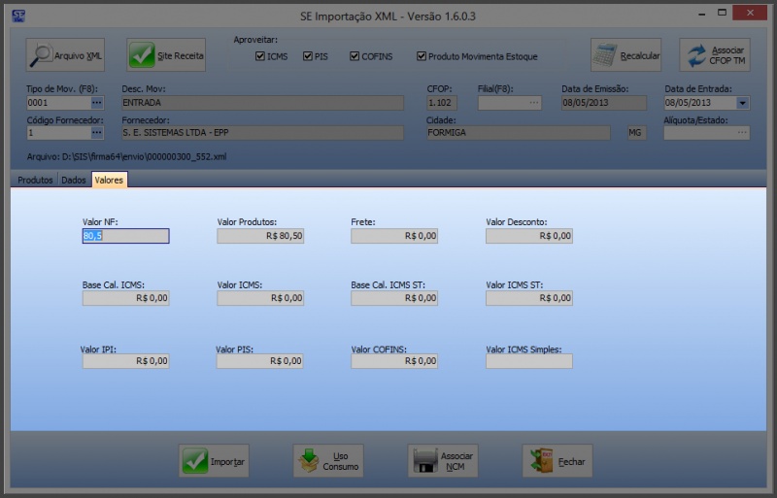Toggle Produto Movimenta Estoque checkbox
This screenshot has width=777, height=498.
click(422, 56)
